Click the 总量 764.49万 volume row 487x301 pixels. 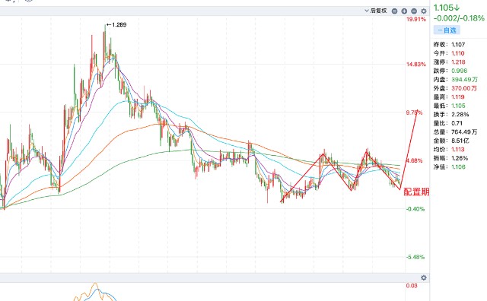pos(455,132)
